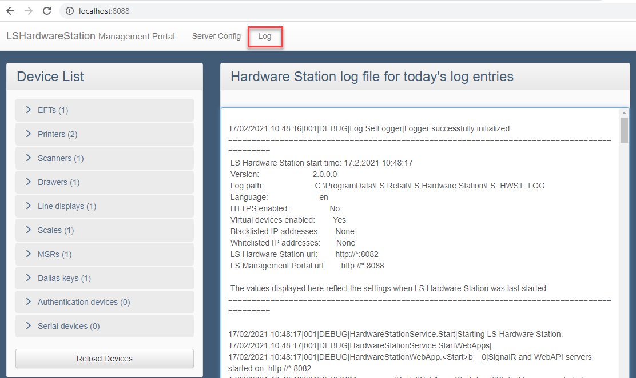Expand the Printers (2) device group
This screenshot has height=378, width=636.
(57, 134)
